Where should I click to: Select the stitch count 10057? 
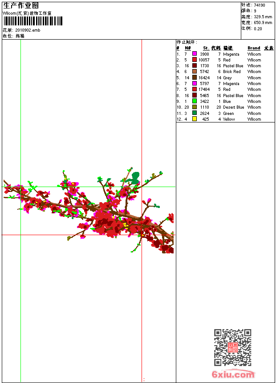(204, 60)
